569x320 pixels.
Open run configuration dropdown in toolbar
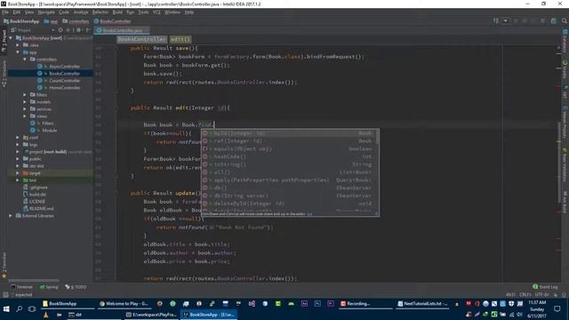point(506,20)
